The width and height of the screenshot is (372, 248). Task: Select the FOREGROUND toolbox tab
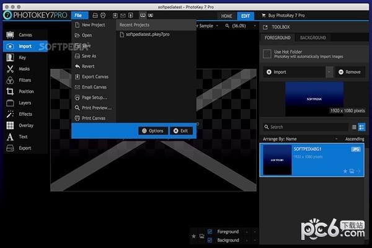(x=278, y=38)
